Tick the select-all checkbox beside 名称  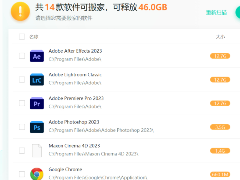[22, 37]
